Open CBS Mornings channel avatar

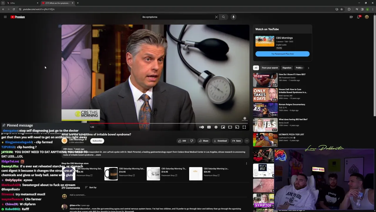pos(64,141)
